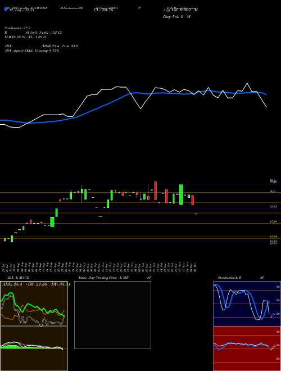Image resolution: width=281 pixels, height=371 pixels.
Task: Select 'ADX signal: SELL Growing @ 15%' text
Action: point(31,51)
